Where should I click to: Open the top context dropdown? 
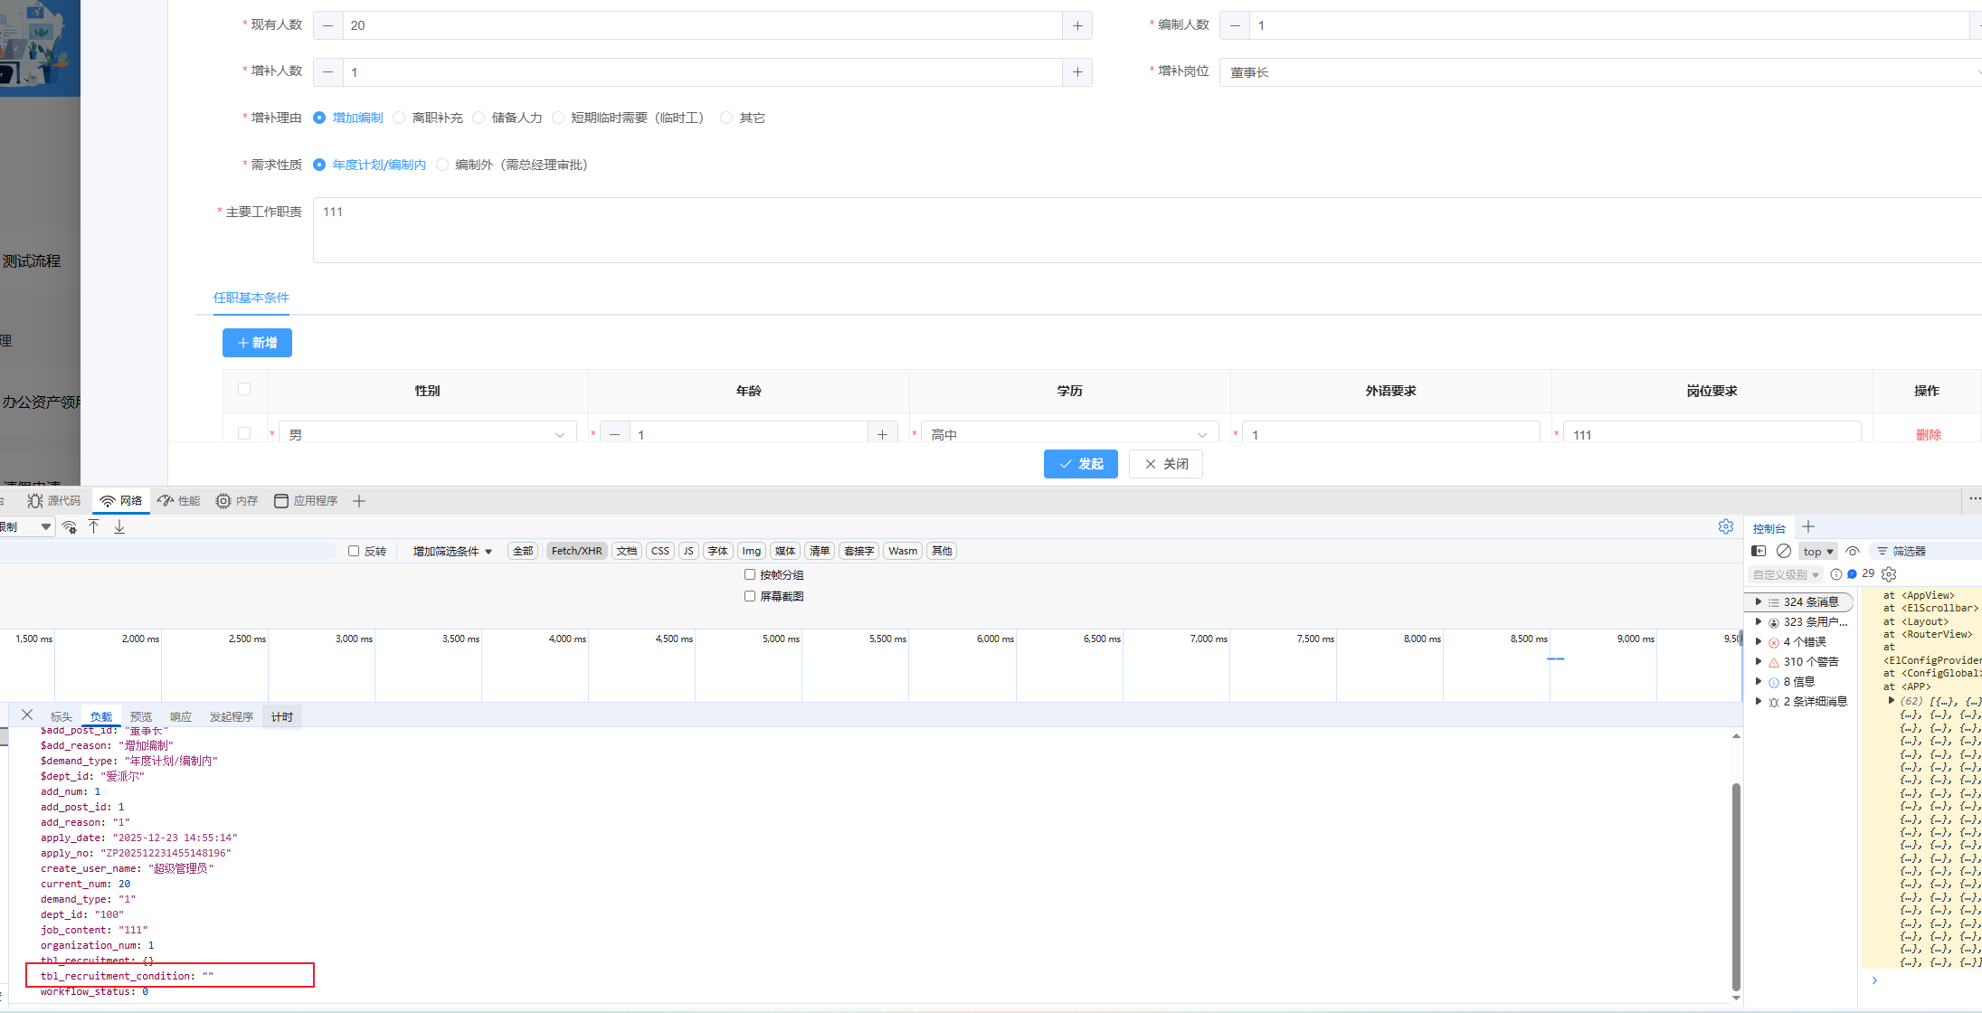click(x=1816, y=551)
